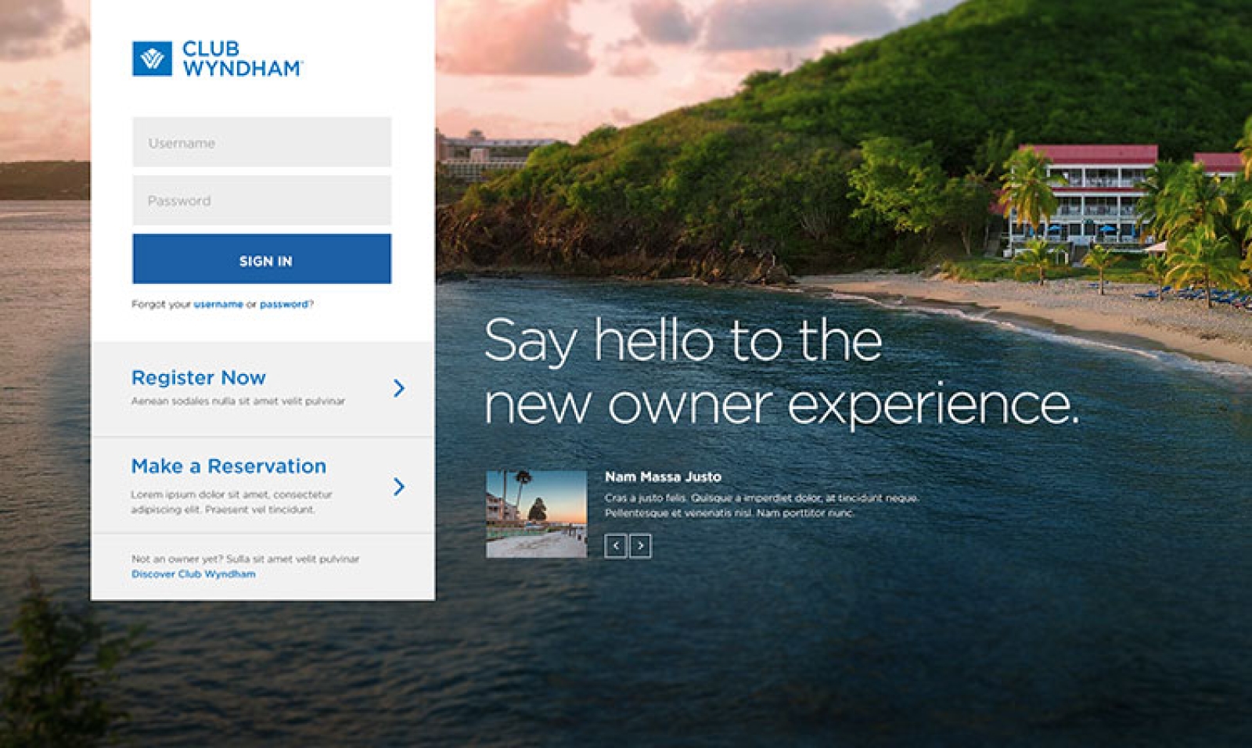This screenshot has height=748, width=1252.
Task: Show previous slide with left arrow
Action: (616, 545)
